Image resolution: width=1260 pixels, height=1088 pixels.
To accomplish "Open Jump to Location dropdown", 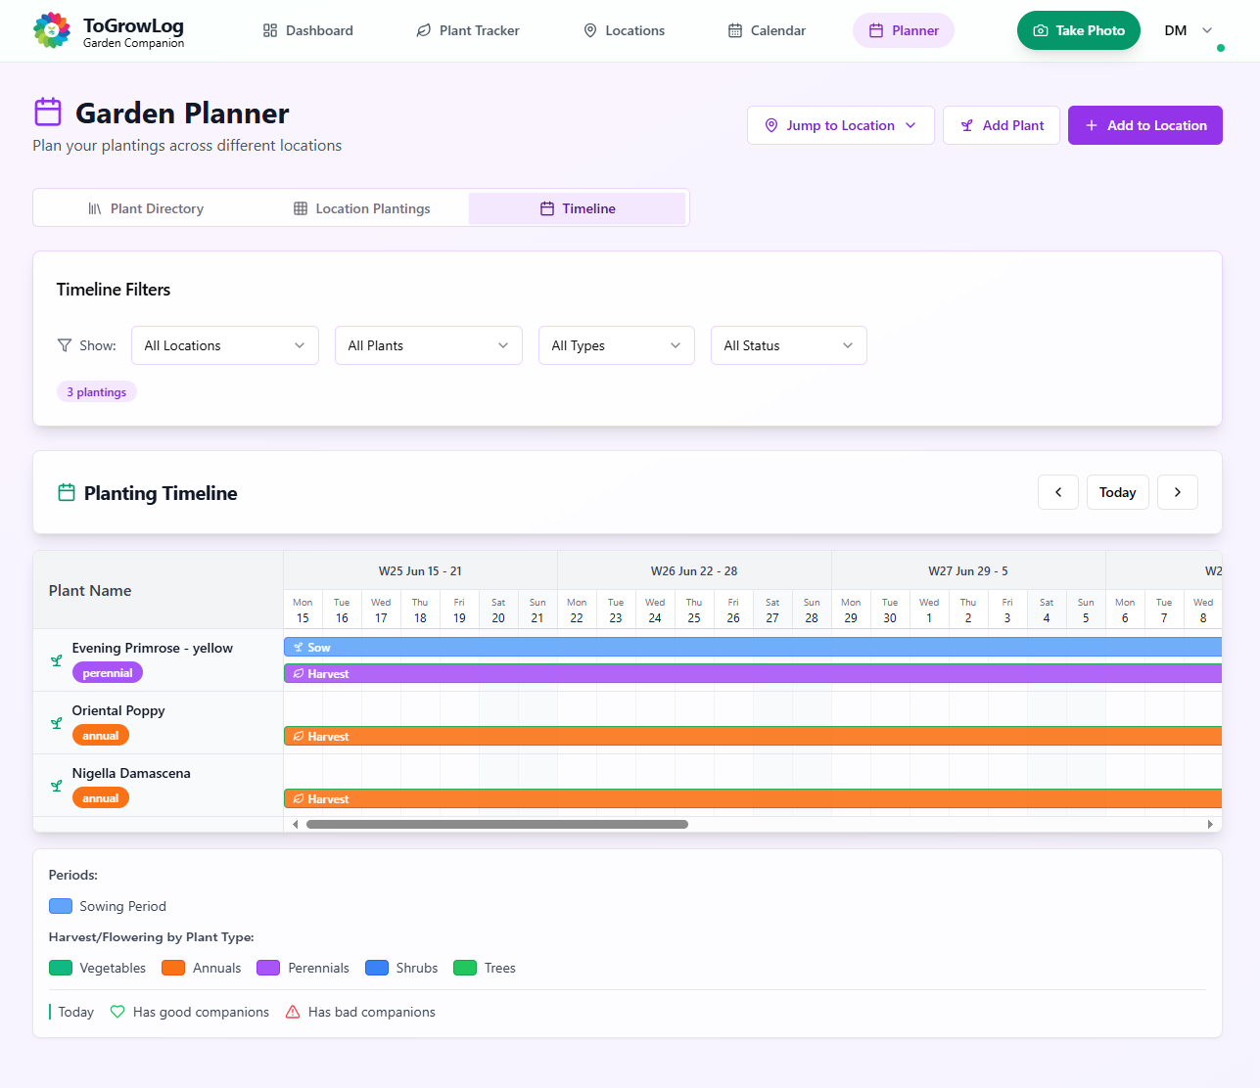I will pyautogui.click(x=840, y=125).
